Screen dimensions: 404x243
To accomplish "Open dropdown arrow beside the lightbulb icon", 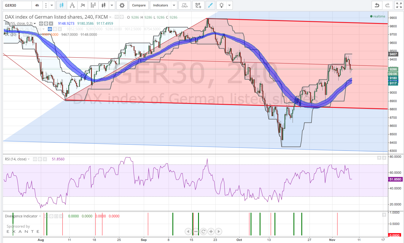I will point(229,5).
